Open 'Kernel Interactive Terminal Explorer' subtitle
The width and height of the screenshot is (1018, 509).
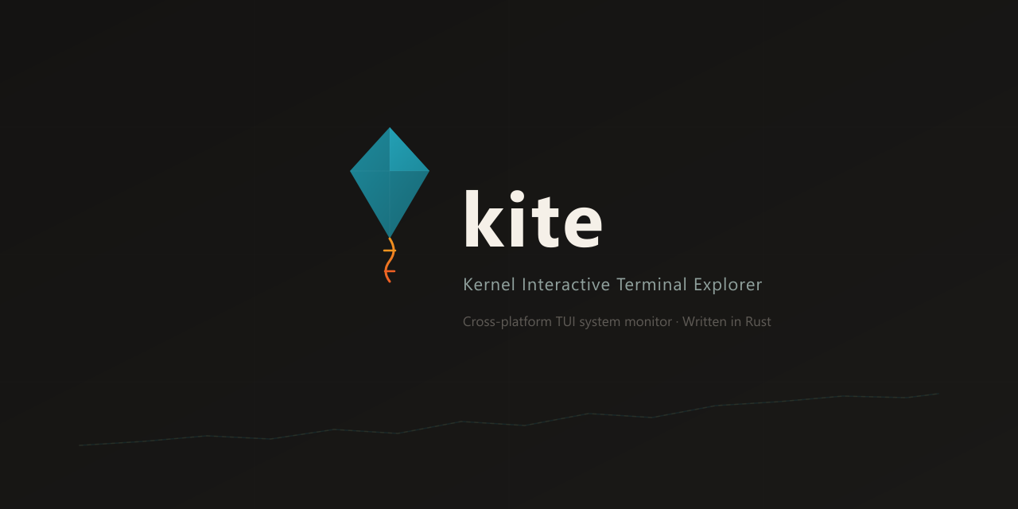coord(612,284)
